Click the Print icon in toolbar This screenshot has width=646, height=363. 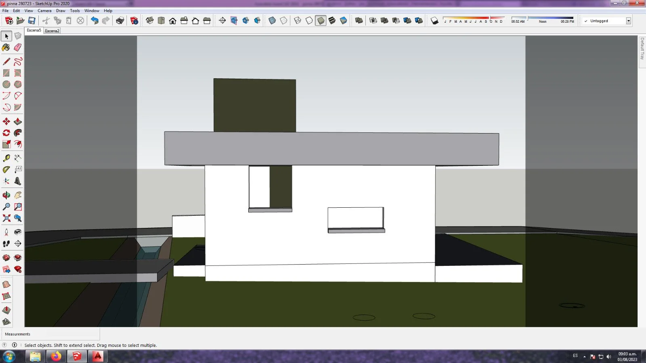(120, 21)
